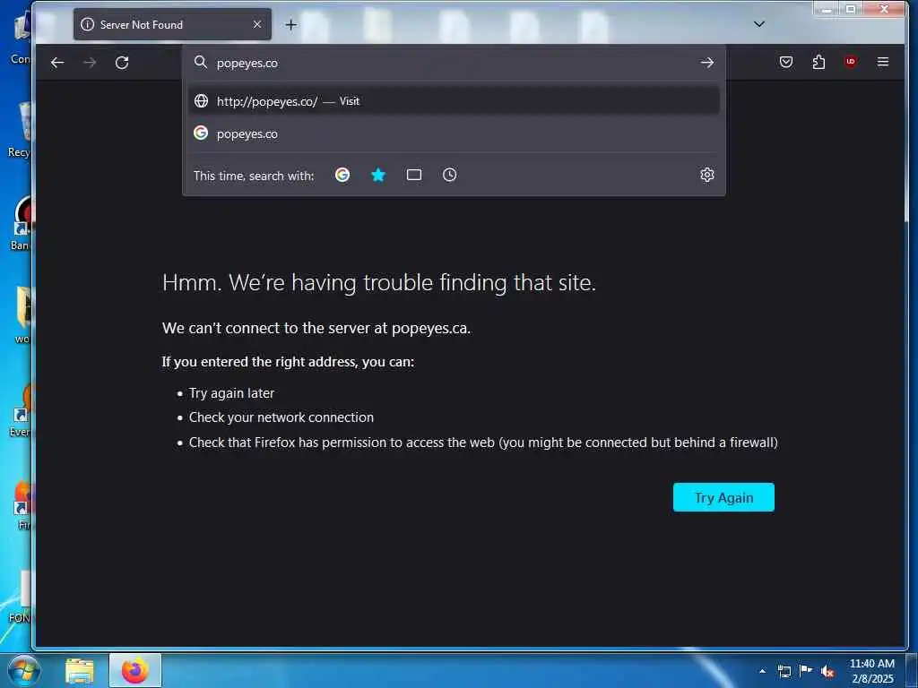
Task: Click the Show desktop strip by the clock
Action: pos(912,671)
